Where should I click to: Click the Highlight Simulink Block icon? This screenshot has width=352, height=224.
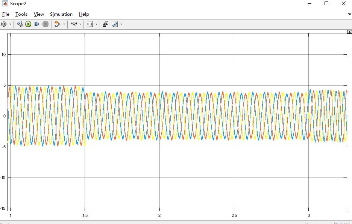(58, 24)
